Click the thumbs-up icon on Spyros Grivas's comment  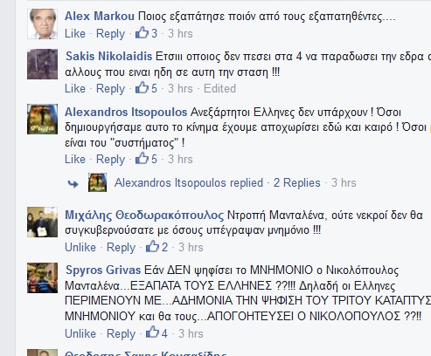point(152,332)
